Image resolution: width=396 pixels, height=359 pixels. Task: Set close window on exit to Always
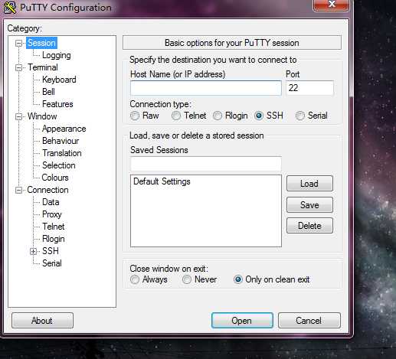[x=135, y=279]
